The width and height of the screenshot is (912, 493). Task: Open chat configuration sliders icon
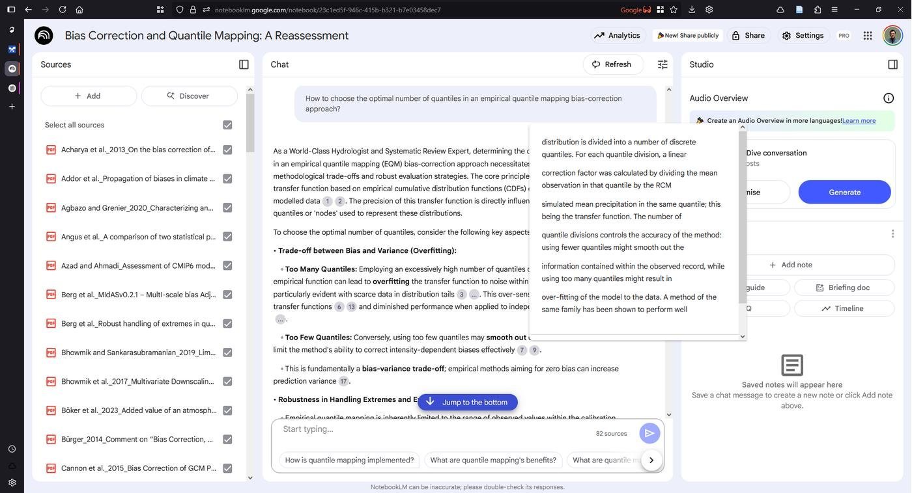click(x=663, y=64)
